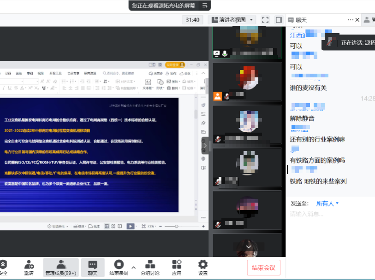Open chat panel more options (···)
This screenshot has height=280, width=375.
pyautogui.click(x=351, y=20)
